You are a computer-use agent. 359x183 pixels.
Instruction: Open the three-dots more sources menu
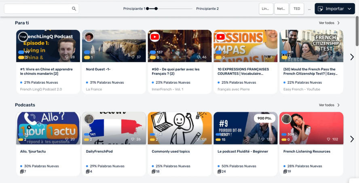[x=309, y=9]
